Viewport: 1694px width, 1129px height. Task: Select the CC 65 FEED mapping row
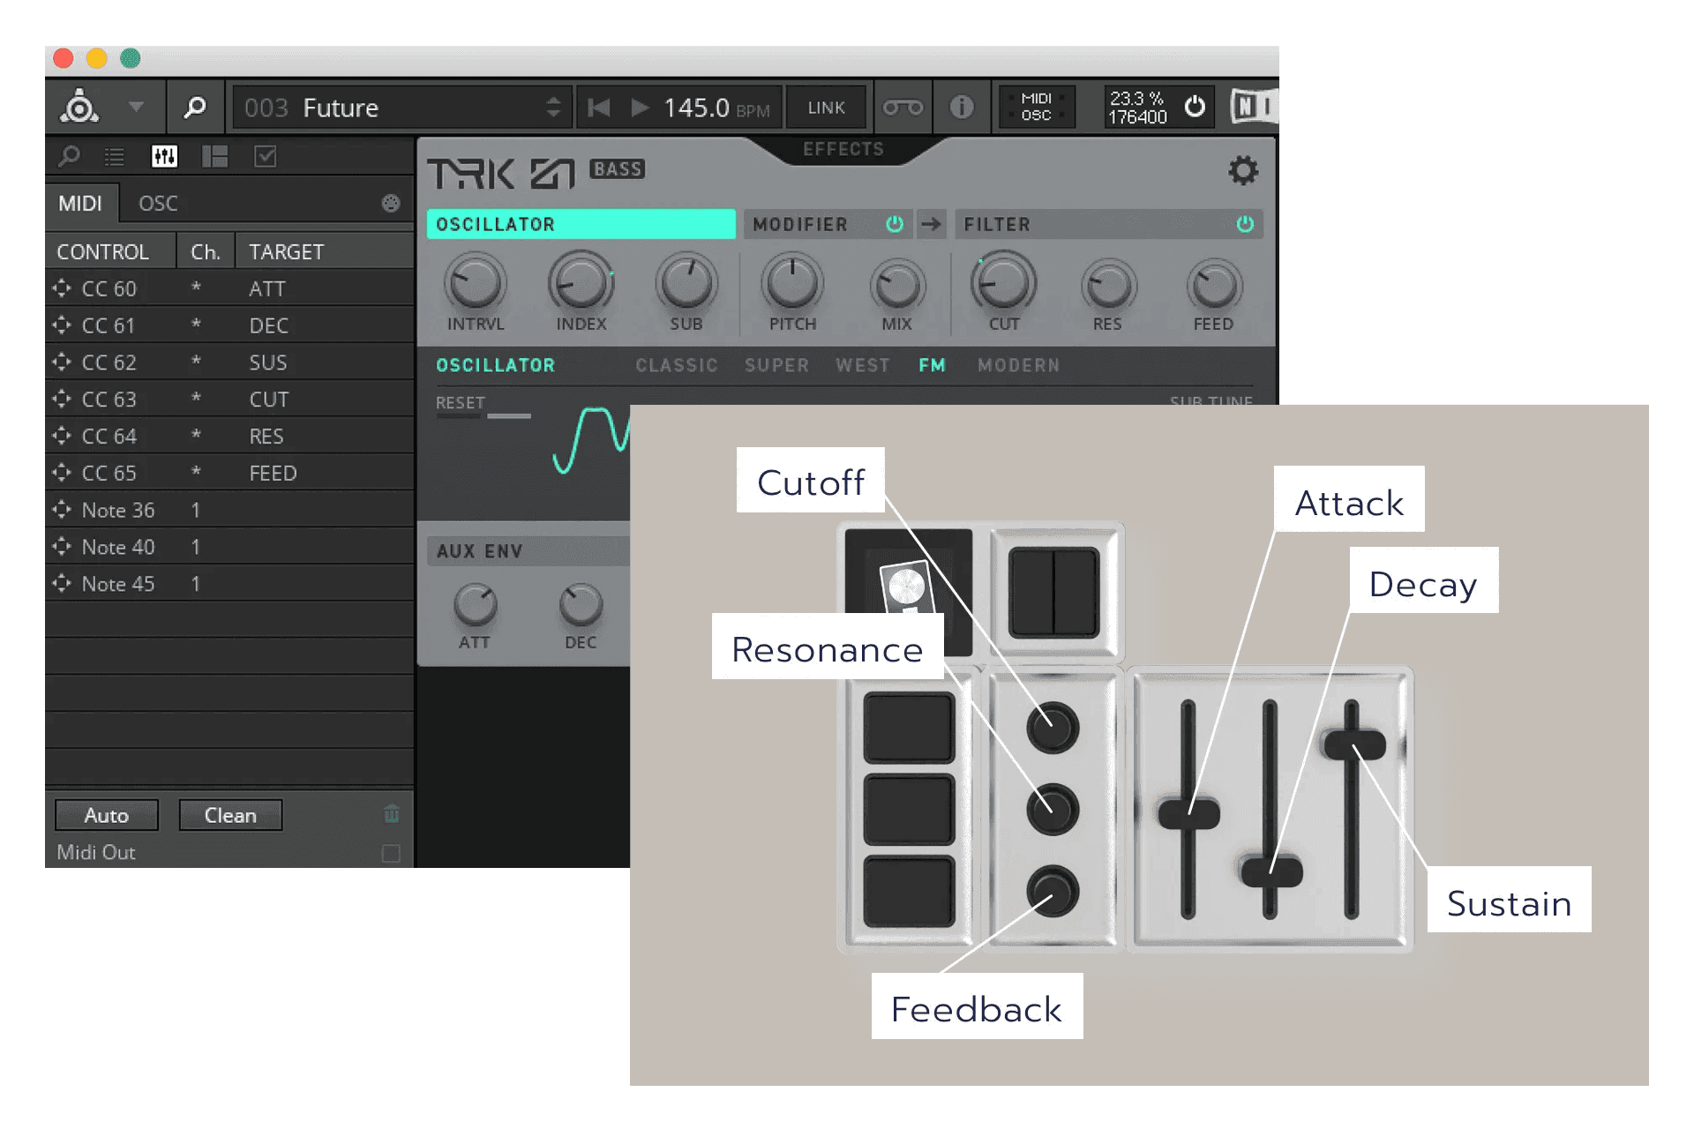point(229,474)
